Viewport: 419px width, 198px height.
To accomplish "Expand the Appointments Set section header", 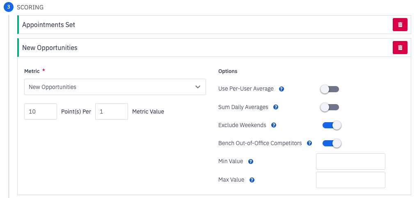I will click(164, 25).
